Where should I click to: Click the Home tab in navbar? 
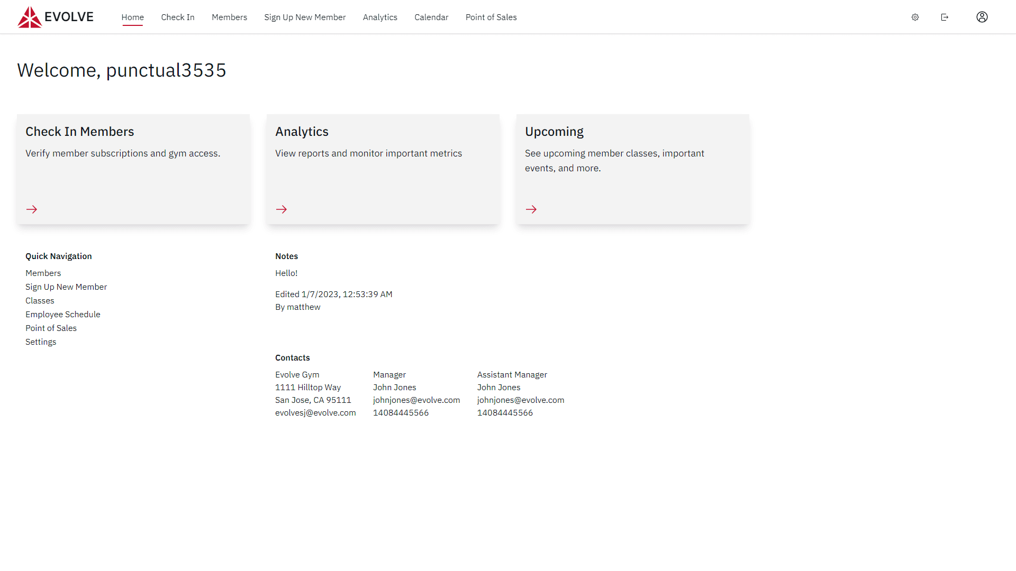pos(132,17)
